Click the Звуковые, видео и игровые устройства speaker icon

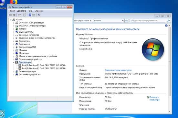(x=17, y=38)
